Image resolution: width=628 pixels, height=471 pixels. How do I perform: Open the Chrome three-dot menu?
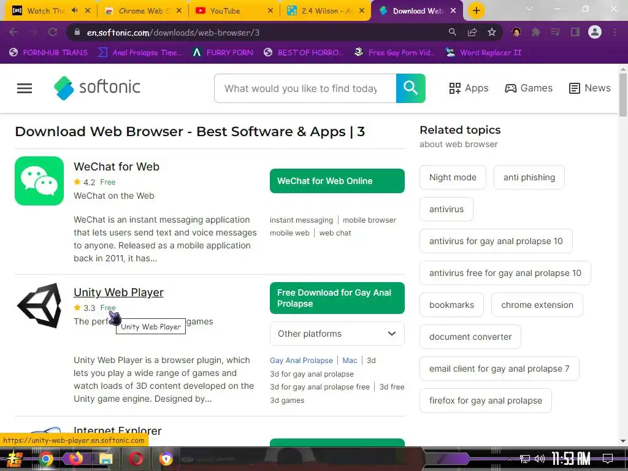point(615,32)
